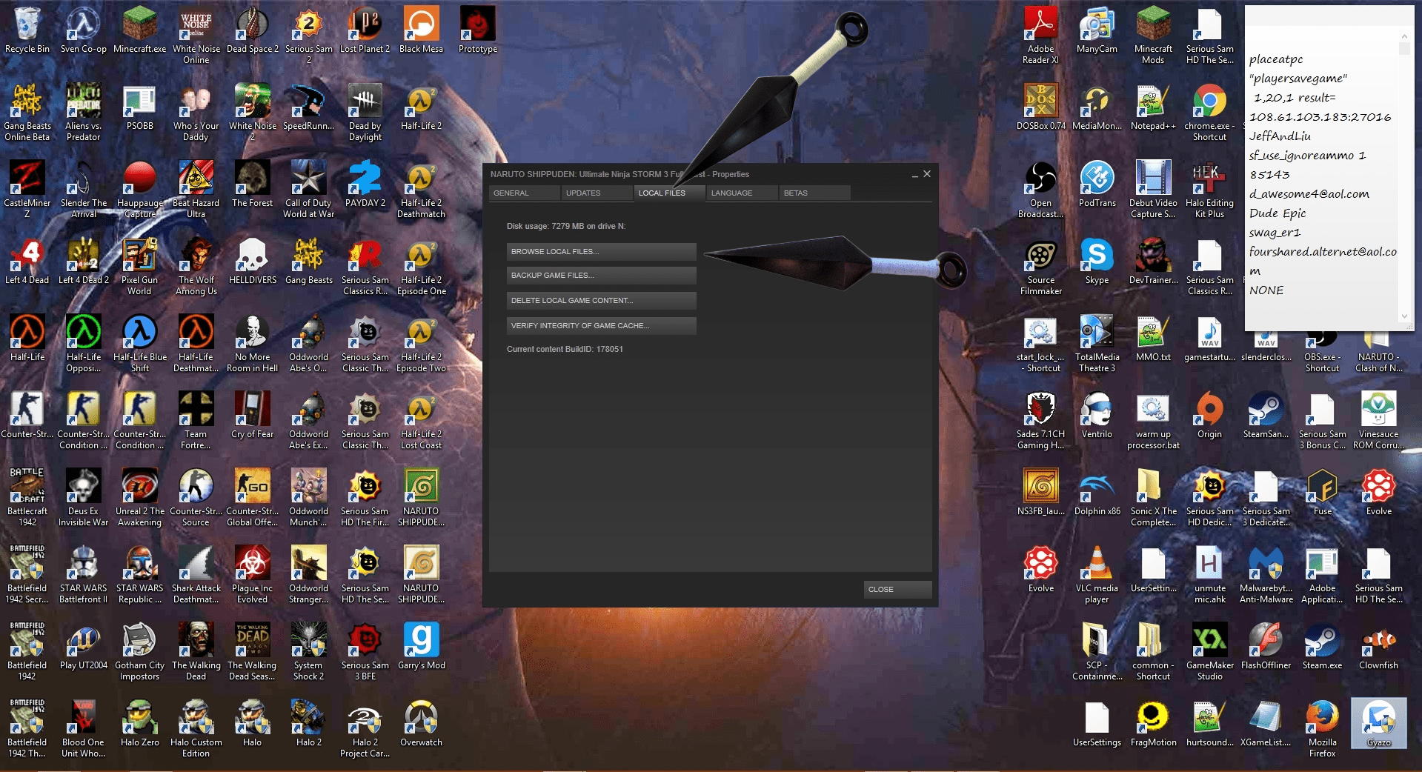Select the LOCAL FILES tab
The width and height of the screenshot is (1422, 772).
[x=669, y=193]
